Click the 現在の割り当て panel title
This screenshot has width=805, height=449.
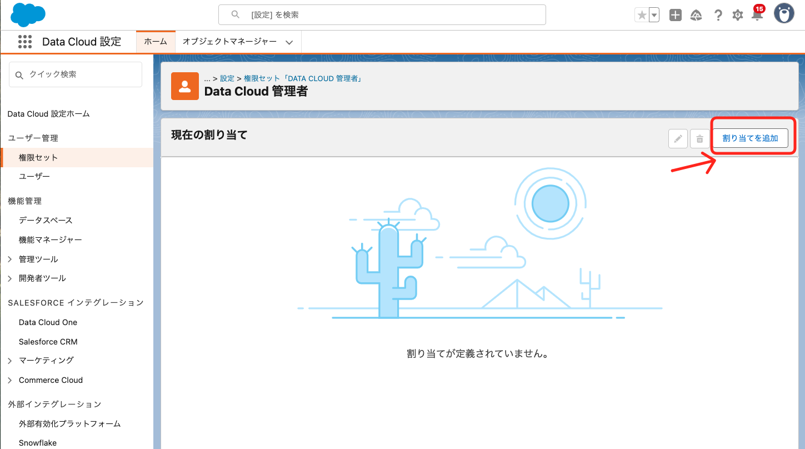coord(209,134)
